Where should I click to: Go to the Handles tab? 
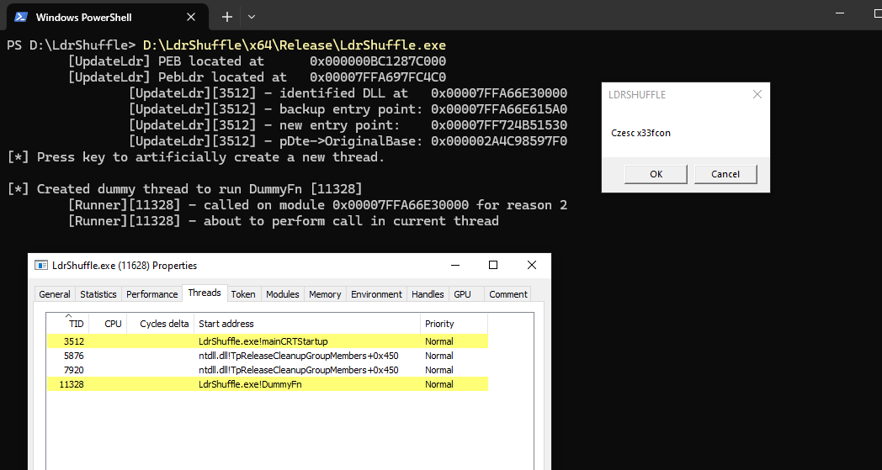click(x=428, y=294)
